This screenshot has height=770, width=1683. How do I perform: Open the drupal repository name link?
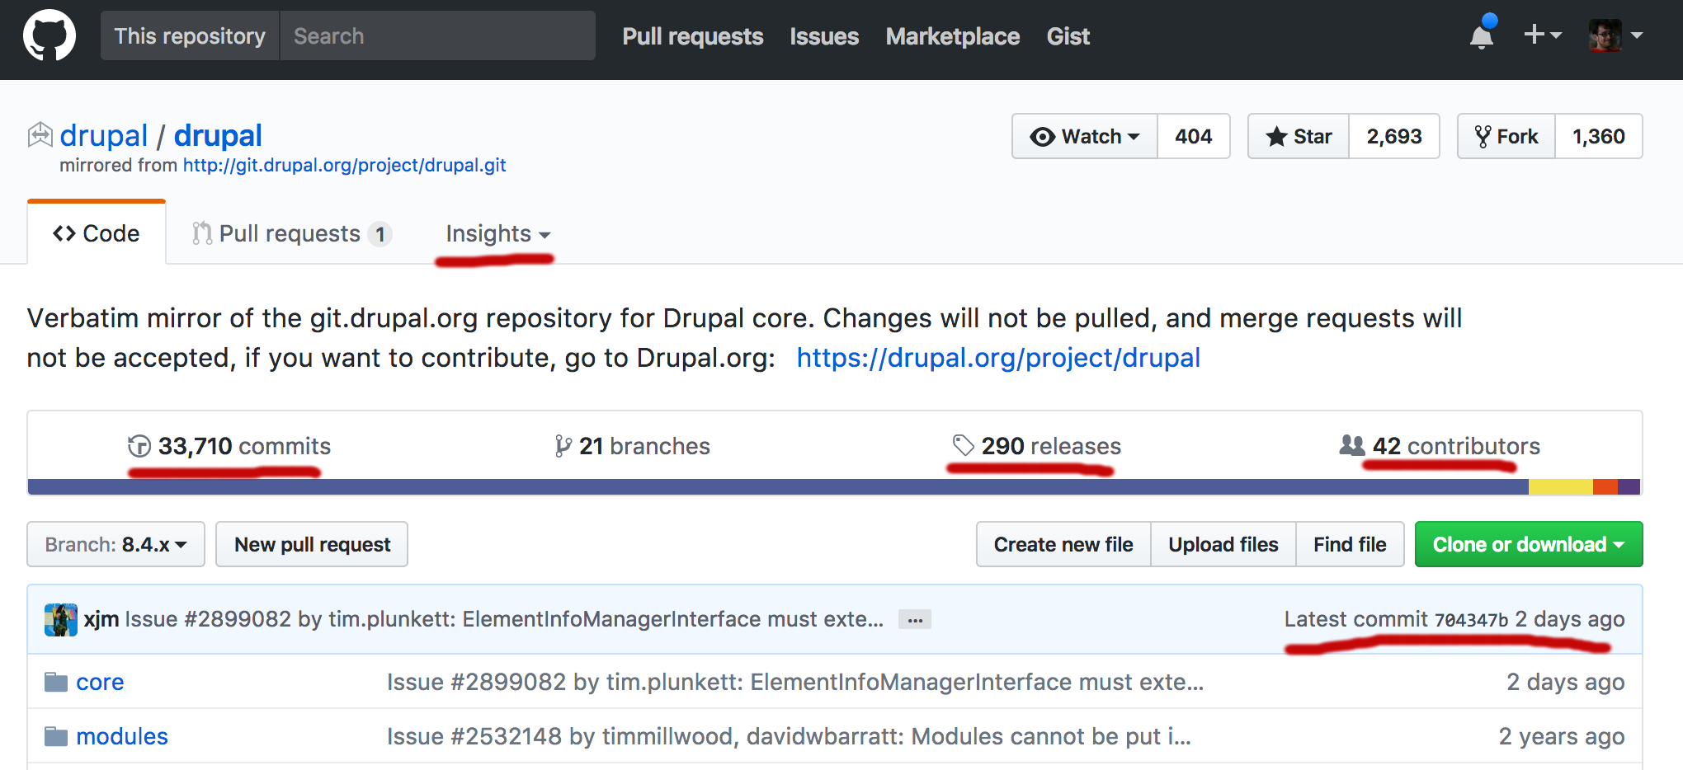click(218, 135)
